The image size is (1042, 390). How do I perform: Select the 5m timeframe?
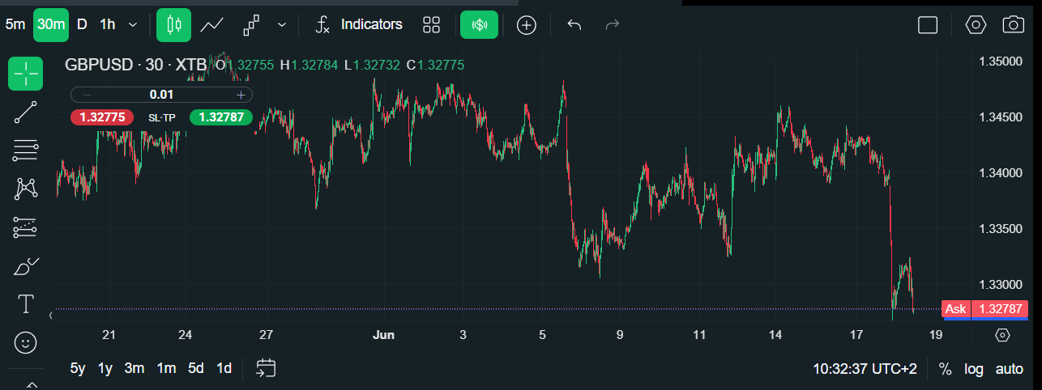point(15,24)
